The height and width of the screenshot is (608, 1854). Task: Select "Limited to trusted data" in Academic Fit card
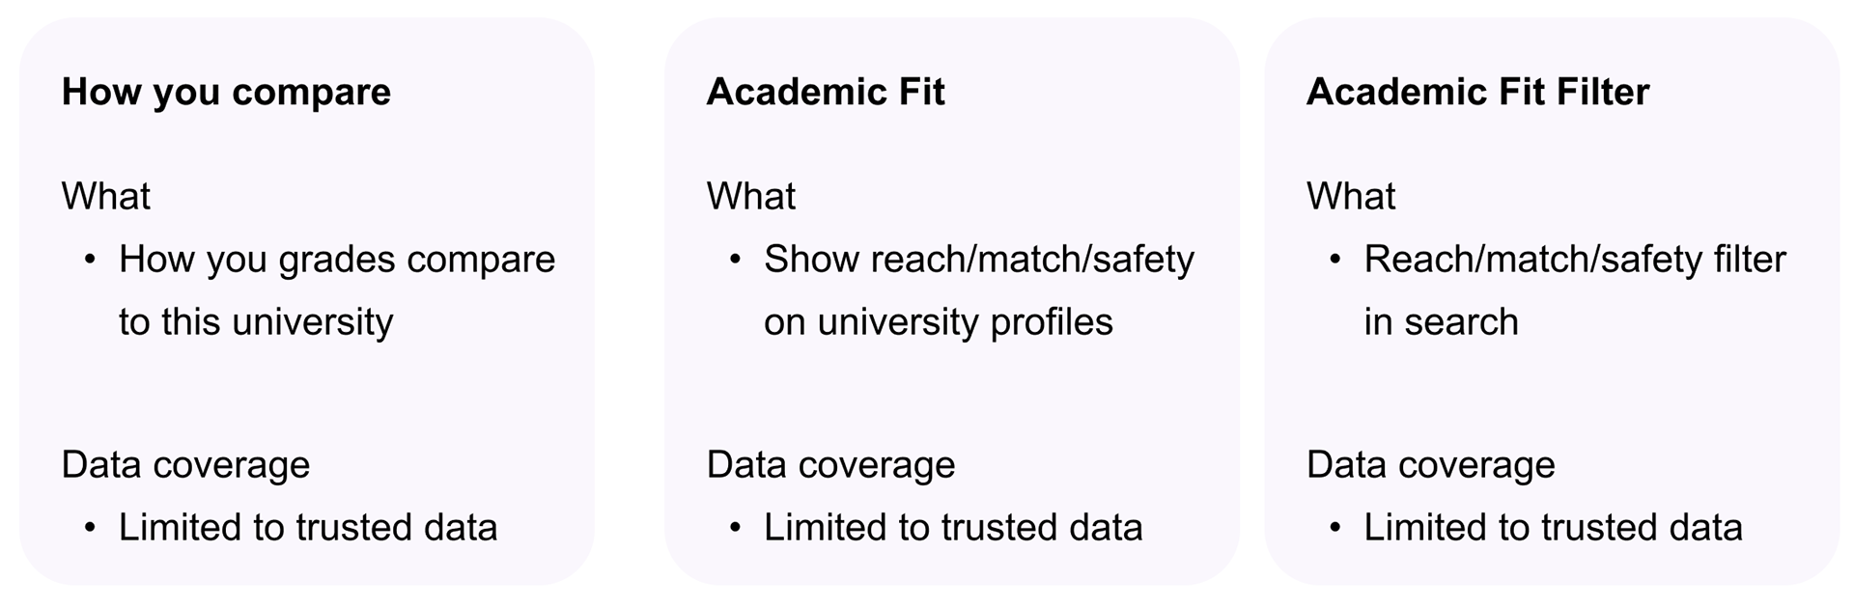click(x=953, y=528)
